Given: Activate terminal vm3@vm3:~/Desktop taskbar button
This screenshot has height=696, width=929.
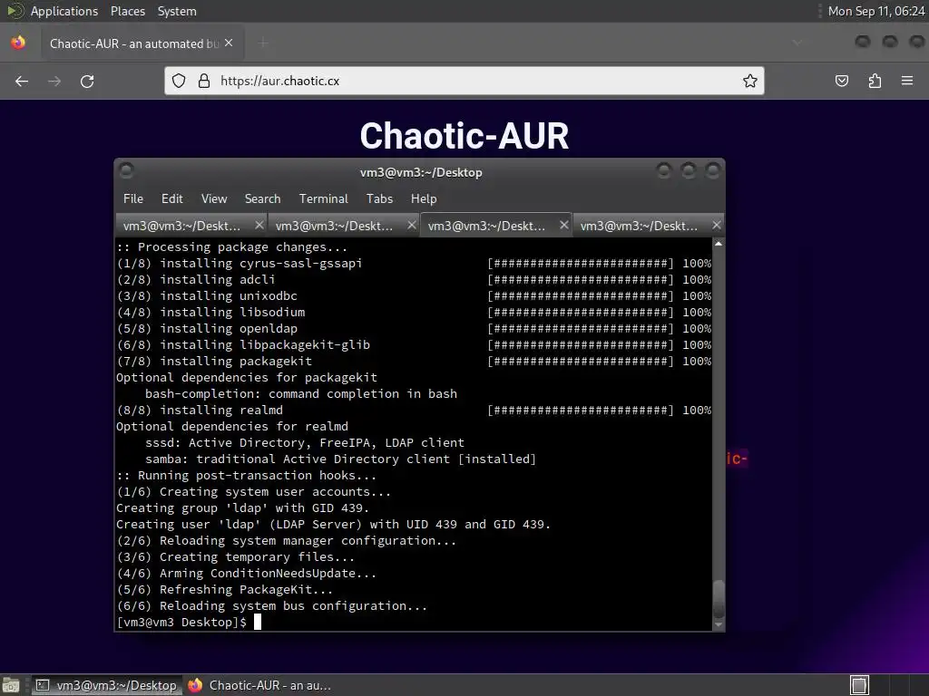Looking at the screenshot, I should (x=106, y=685).
